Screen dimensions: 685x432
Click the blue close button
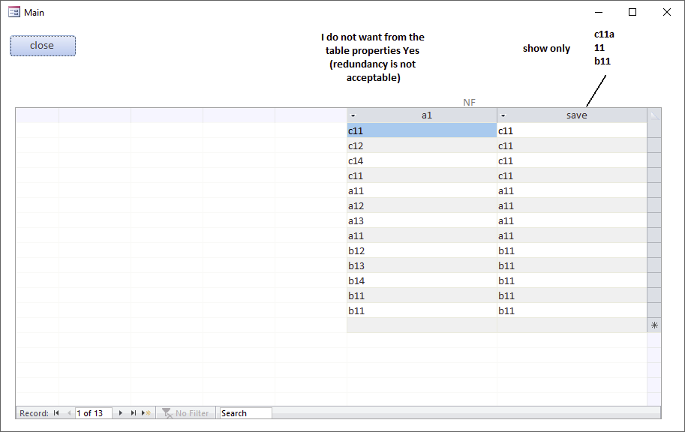(x=43, y=46)
